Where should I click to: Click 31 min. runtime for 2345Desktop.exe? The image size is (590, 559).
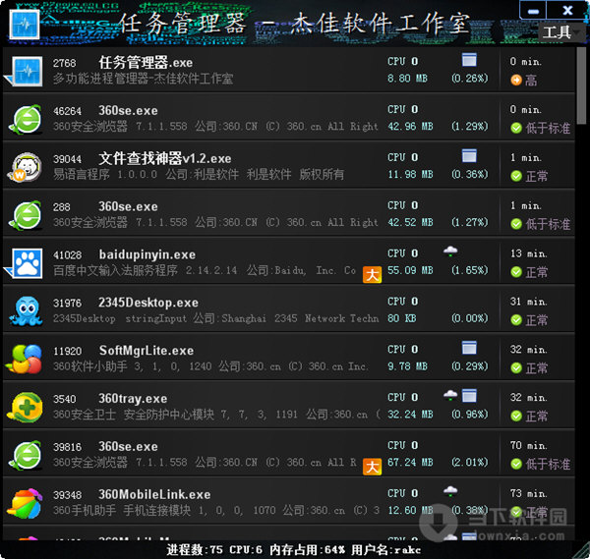(x=529, y=302)
